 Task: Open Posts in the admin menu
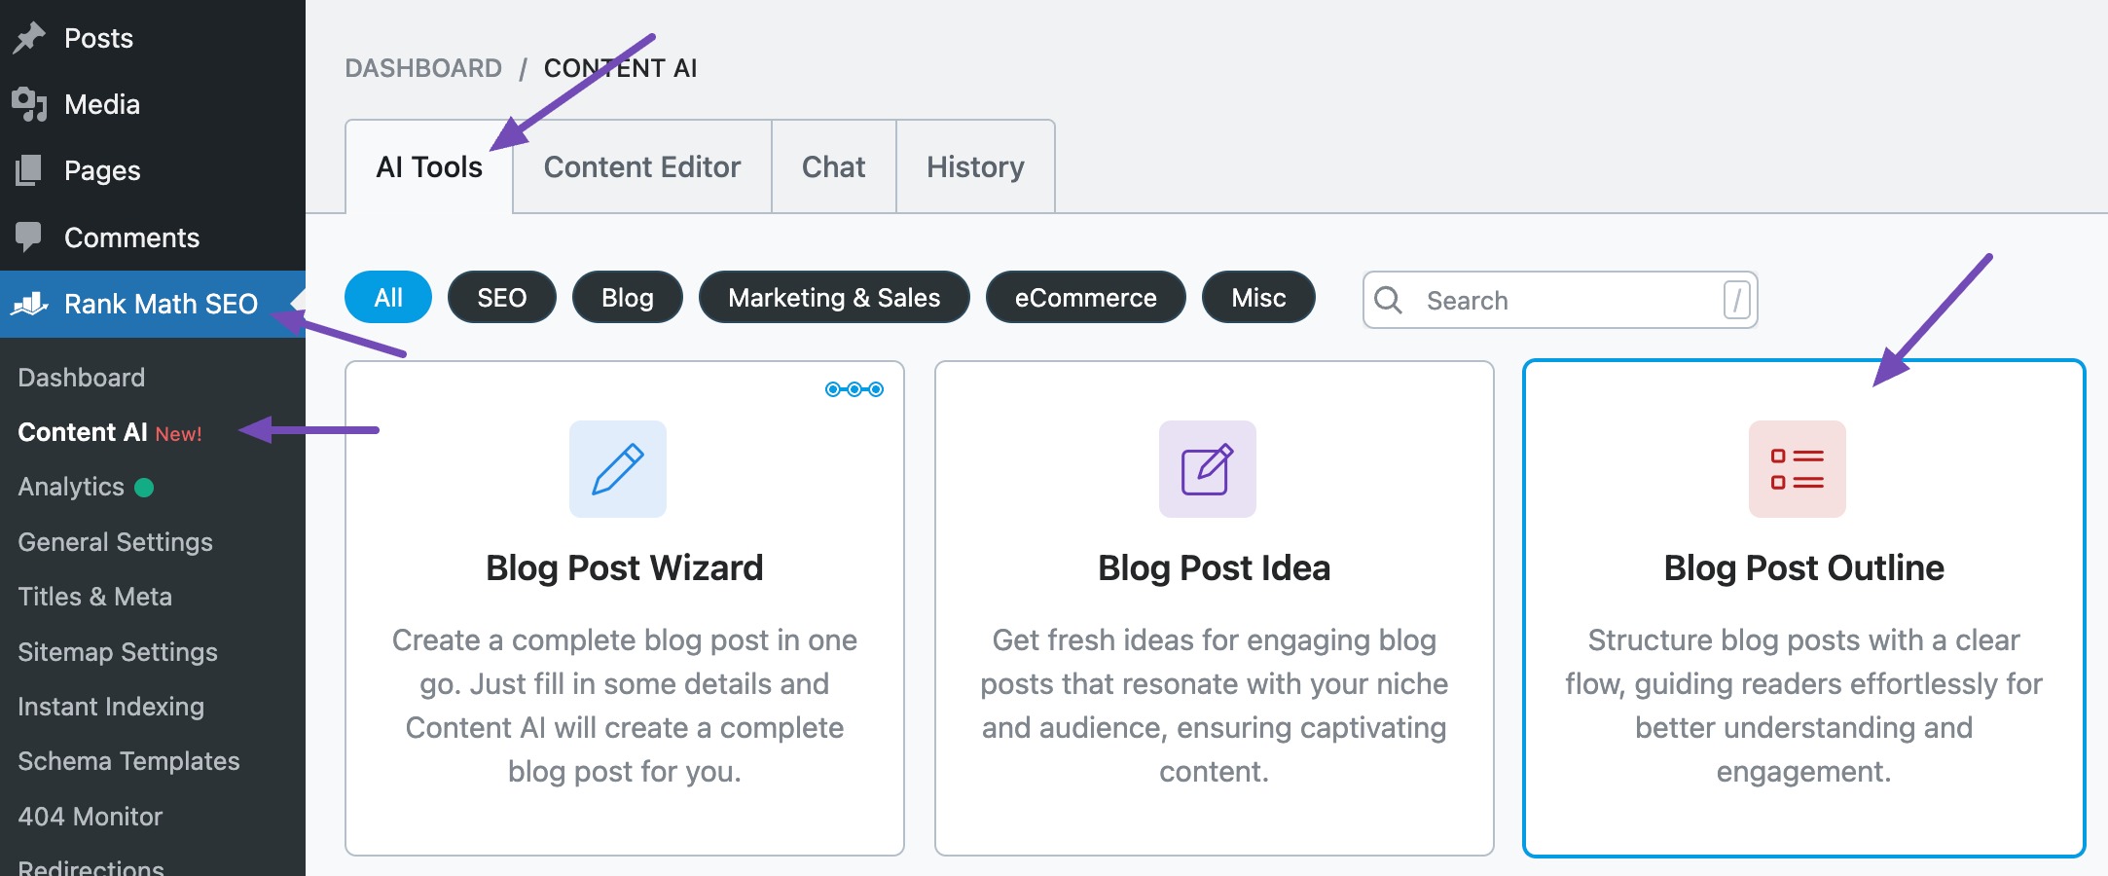153,38
